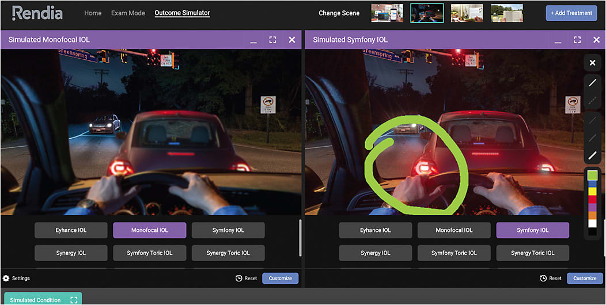Choose the thinnest stroke width
The width and height of the screenshot is (606, 305).
[x=593, y=120]
